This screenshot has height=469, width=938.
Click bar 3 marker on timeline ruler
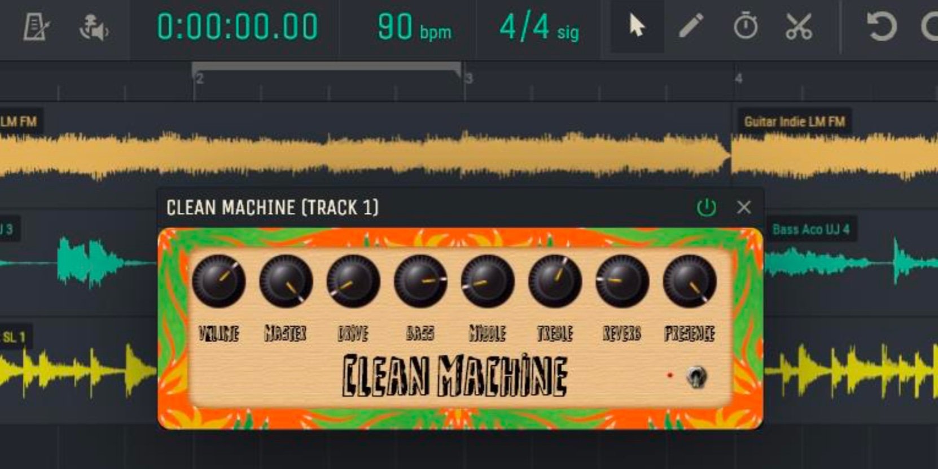point(468,79)
